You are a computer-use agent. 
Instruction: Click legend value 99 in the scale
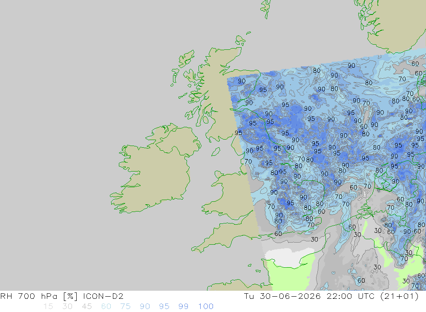pyautogui.click(x=183, y=306)
